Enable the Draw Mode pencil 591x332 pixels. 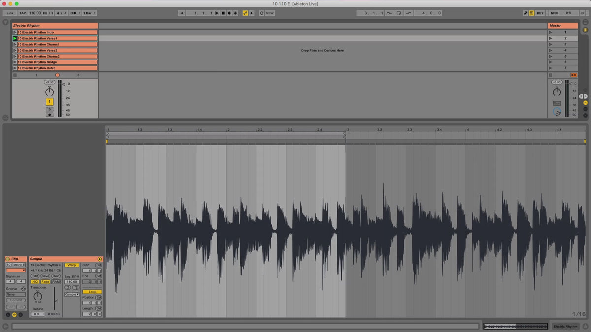(525, 13)
